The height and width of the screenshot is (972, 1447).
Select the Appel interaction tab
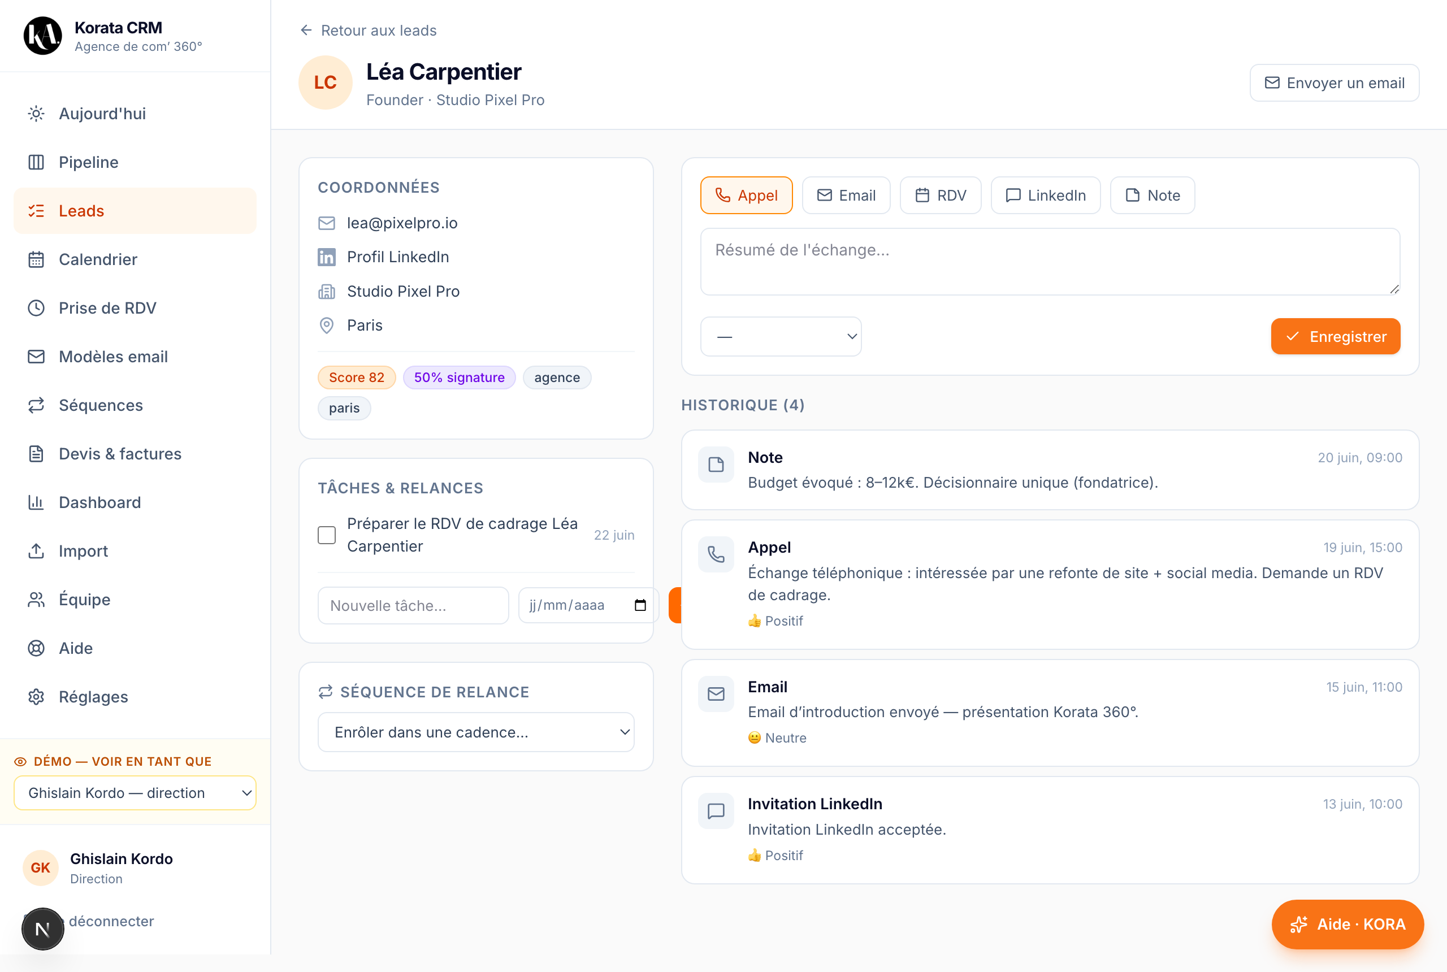pos(747,196)
